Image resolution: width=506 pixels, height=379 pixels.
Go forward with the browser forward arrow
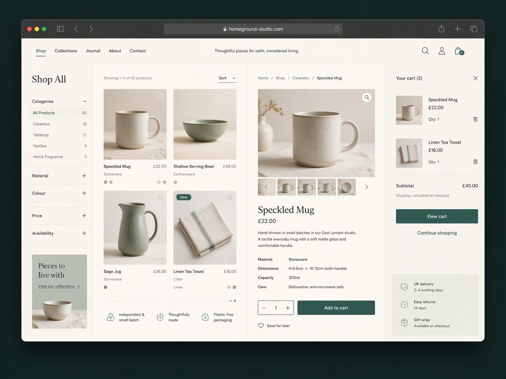(x=91, y=29)
